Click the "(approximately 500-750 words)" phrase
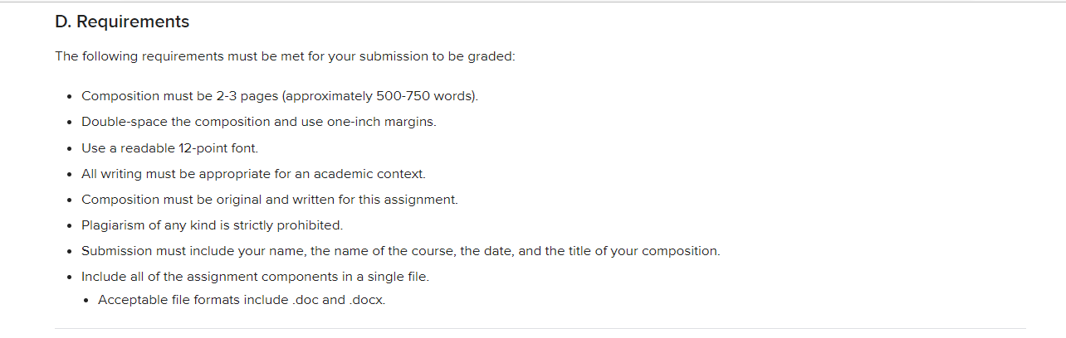The height and width of the screenshot is (338, 1066). (380, 96)
